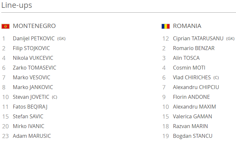236x143 pixels.
Task: Select player Danijel PETKOVIC
Action: [x=34, y=38]
